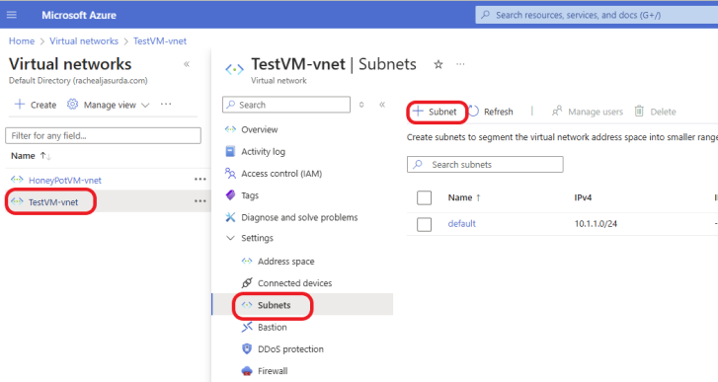Collapse the Virtual networks list pane
Screen dimensions: 718x382
click(x=187, y=64)
